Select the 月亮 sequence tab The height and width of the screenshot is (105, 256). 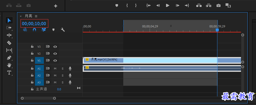pos(28,16)
